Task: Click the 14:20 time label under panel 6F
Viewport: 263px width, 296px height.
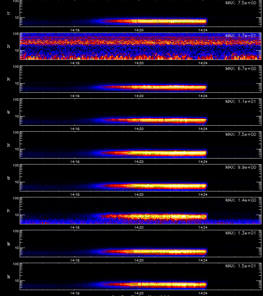Action: click(139, 194)
